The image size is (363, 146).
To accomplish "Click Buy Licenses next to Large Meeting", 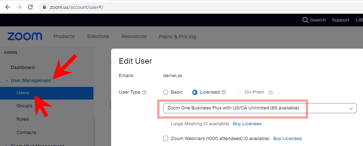I will pyautogui.click(x=247, y=124).
